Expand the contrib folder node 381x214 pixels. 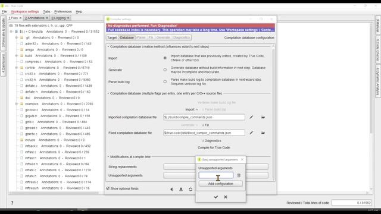[x=17, y=68]
